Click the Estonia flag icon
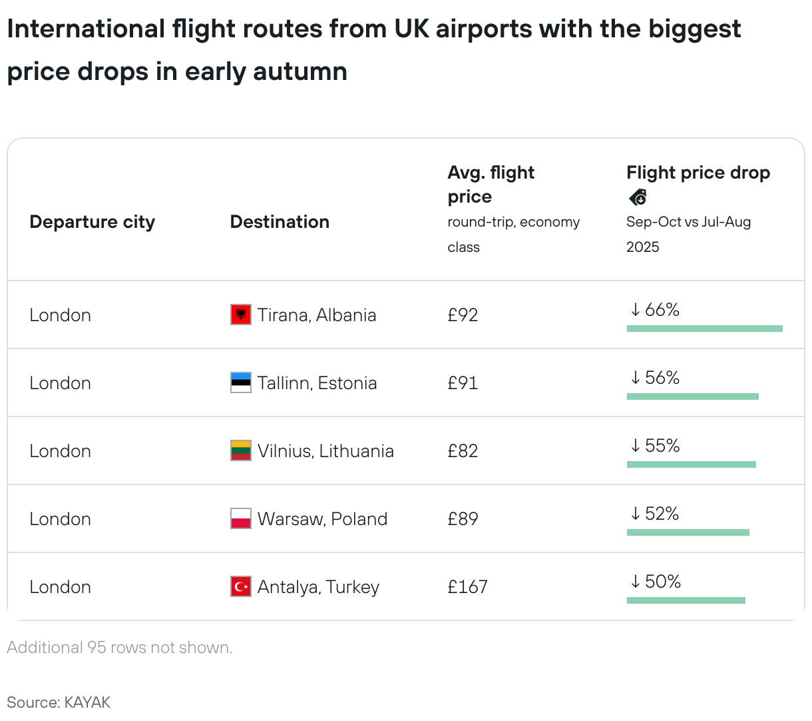Image resolution: width=812 pixels, height=721 pixels. point(240,382)
